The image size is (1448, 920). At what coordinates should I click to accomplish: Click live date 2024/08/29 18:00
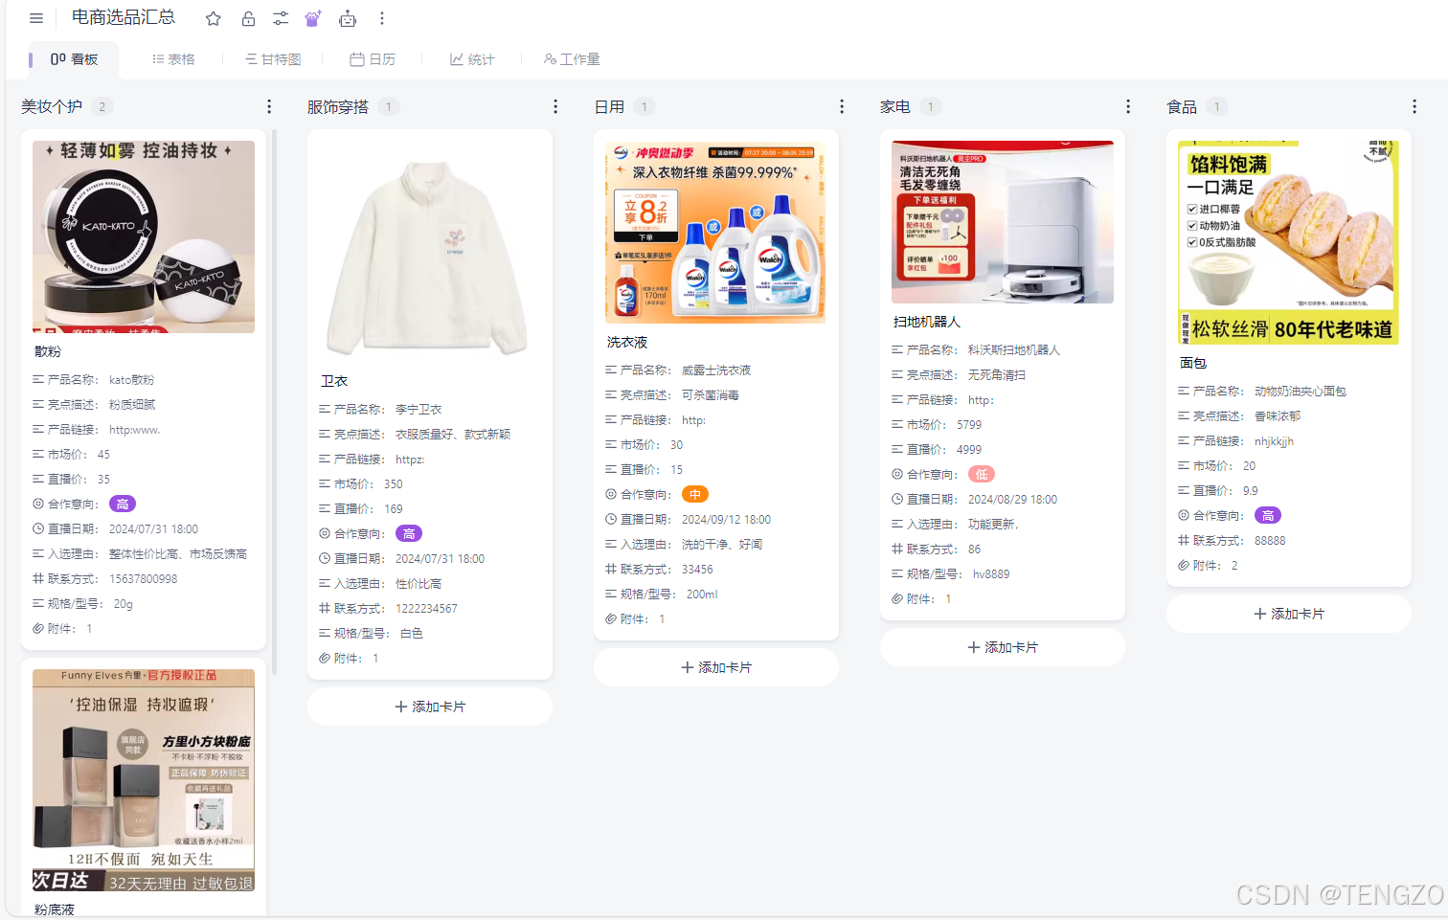[1012, 499]
